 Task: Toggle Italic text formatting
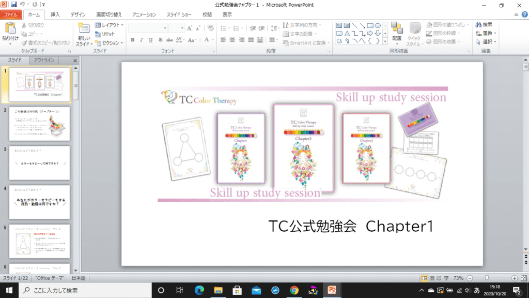142,40
